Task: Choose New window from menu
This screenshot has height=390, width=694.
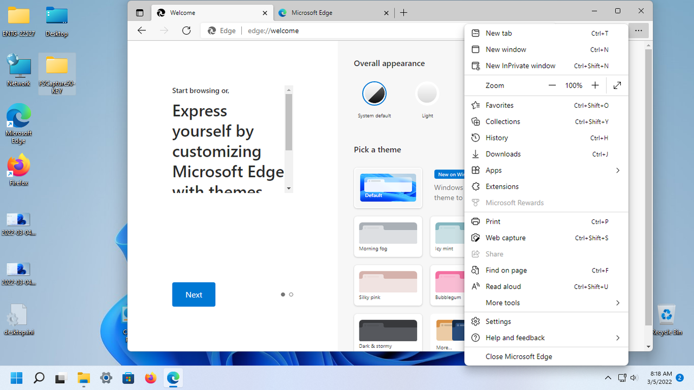Action: pos(547,49)
